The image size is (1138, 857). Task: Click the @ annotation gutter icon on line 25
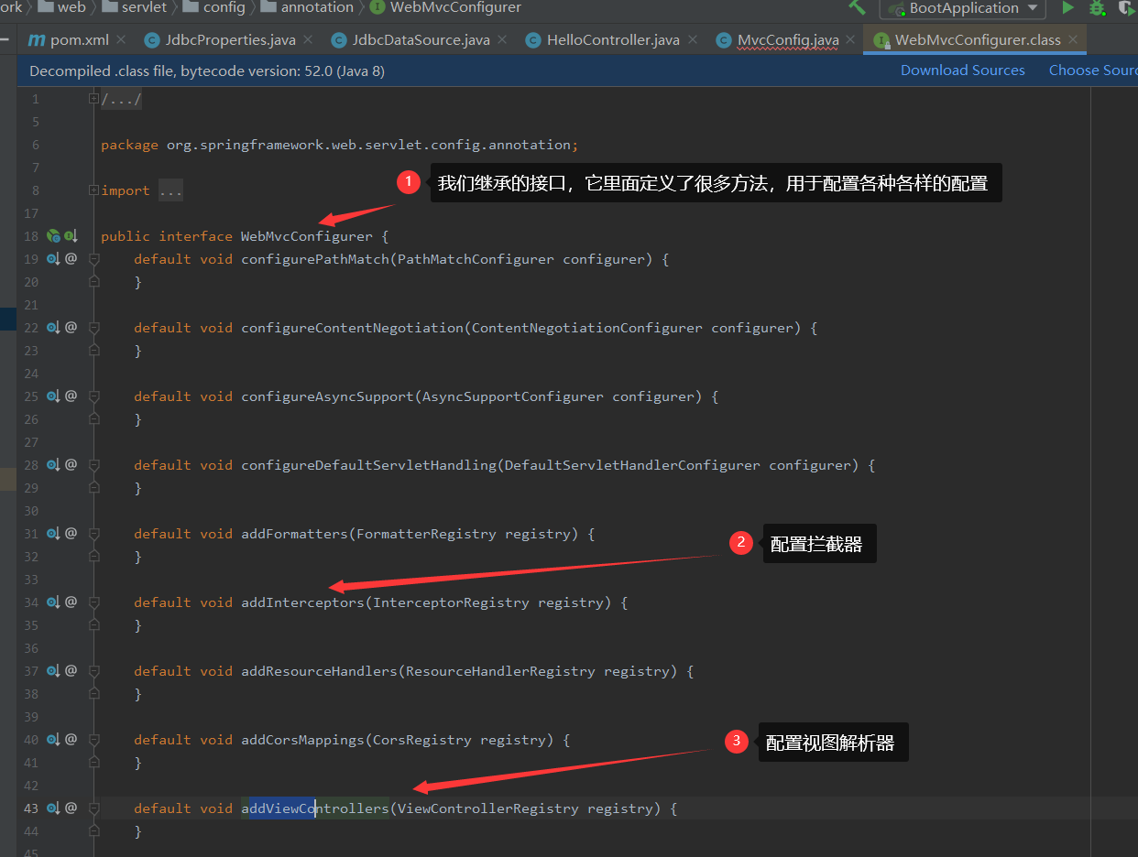click(71, 396)
